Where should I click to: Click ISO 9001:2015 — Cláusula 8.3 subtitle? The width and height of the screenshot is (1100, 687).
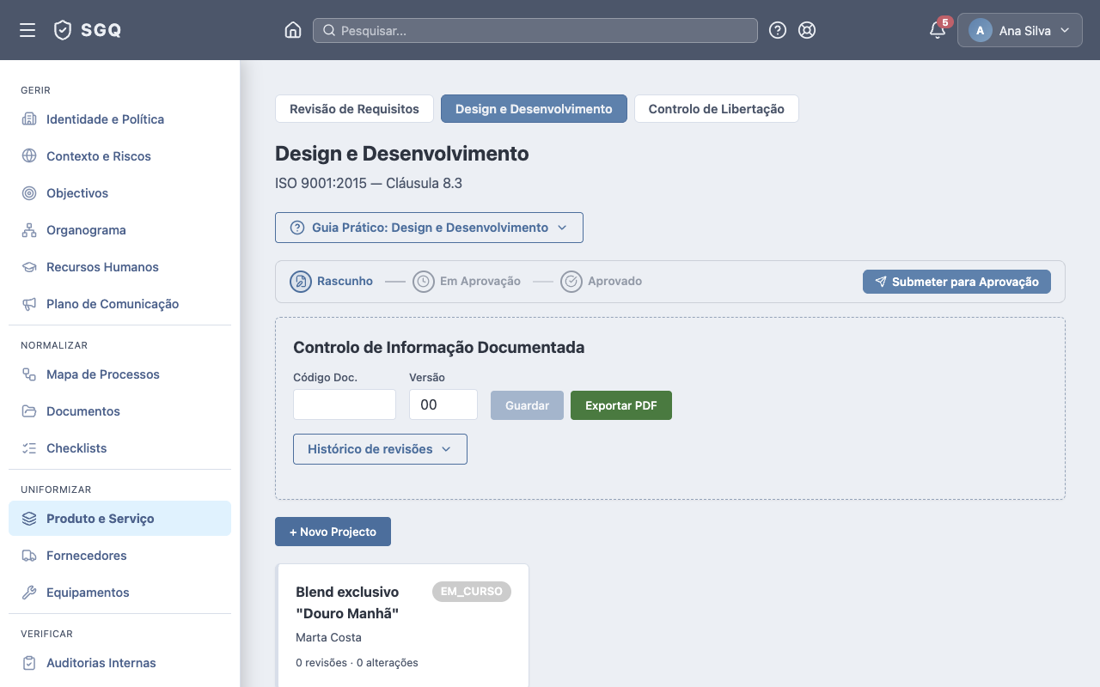[369, 183]
